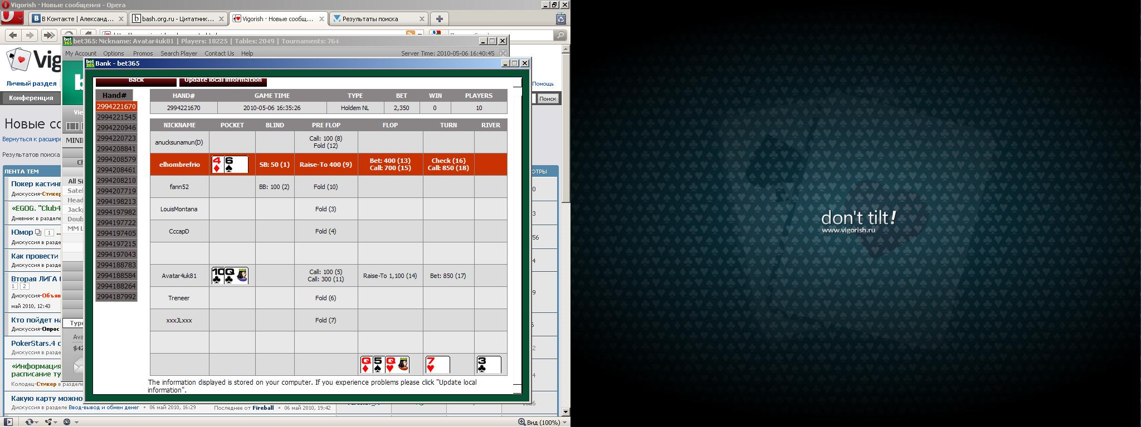Click the Fast Forward navigation button
The height and width of the screenshot is (427, 1141).
[x=48, y=35]
